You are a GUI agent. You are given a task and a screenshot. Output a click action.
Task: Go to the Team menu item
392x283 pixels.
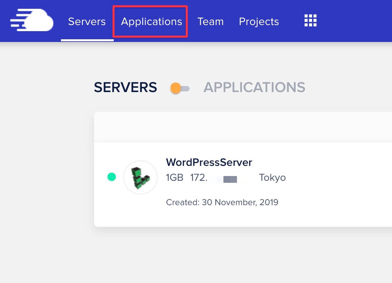[x=211, y=22]
